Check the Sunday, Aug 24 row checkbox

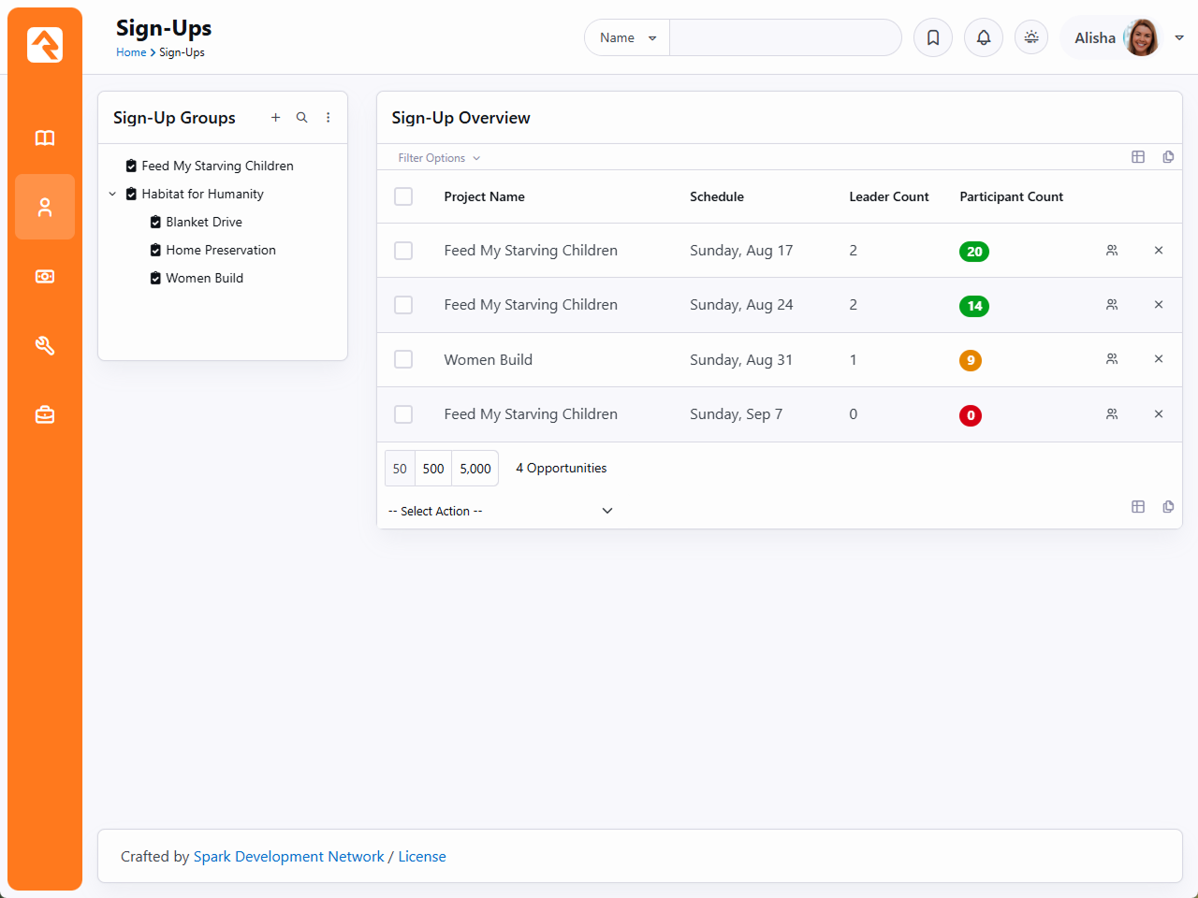click(x=403, y=305)
